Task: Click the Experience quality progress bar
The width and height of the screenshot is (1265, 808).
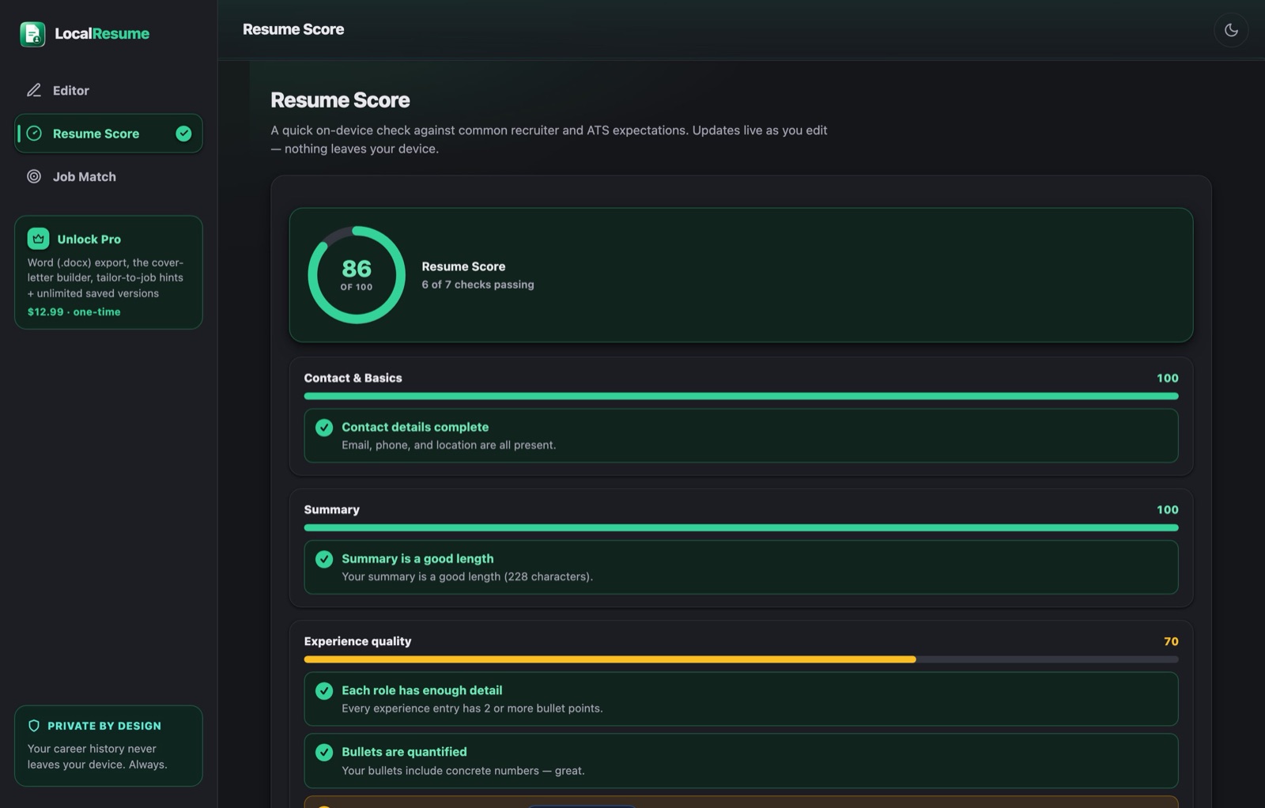Action: [741, 659]
